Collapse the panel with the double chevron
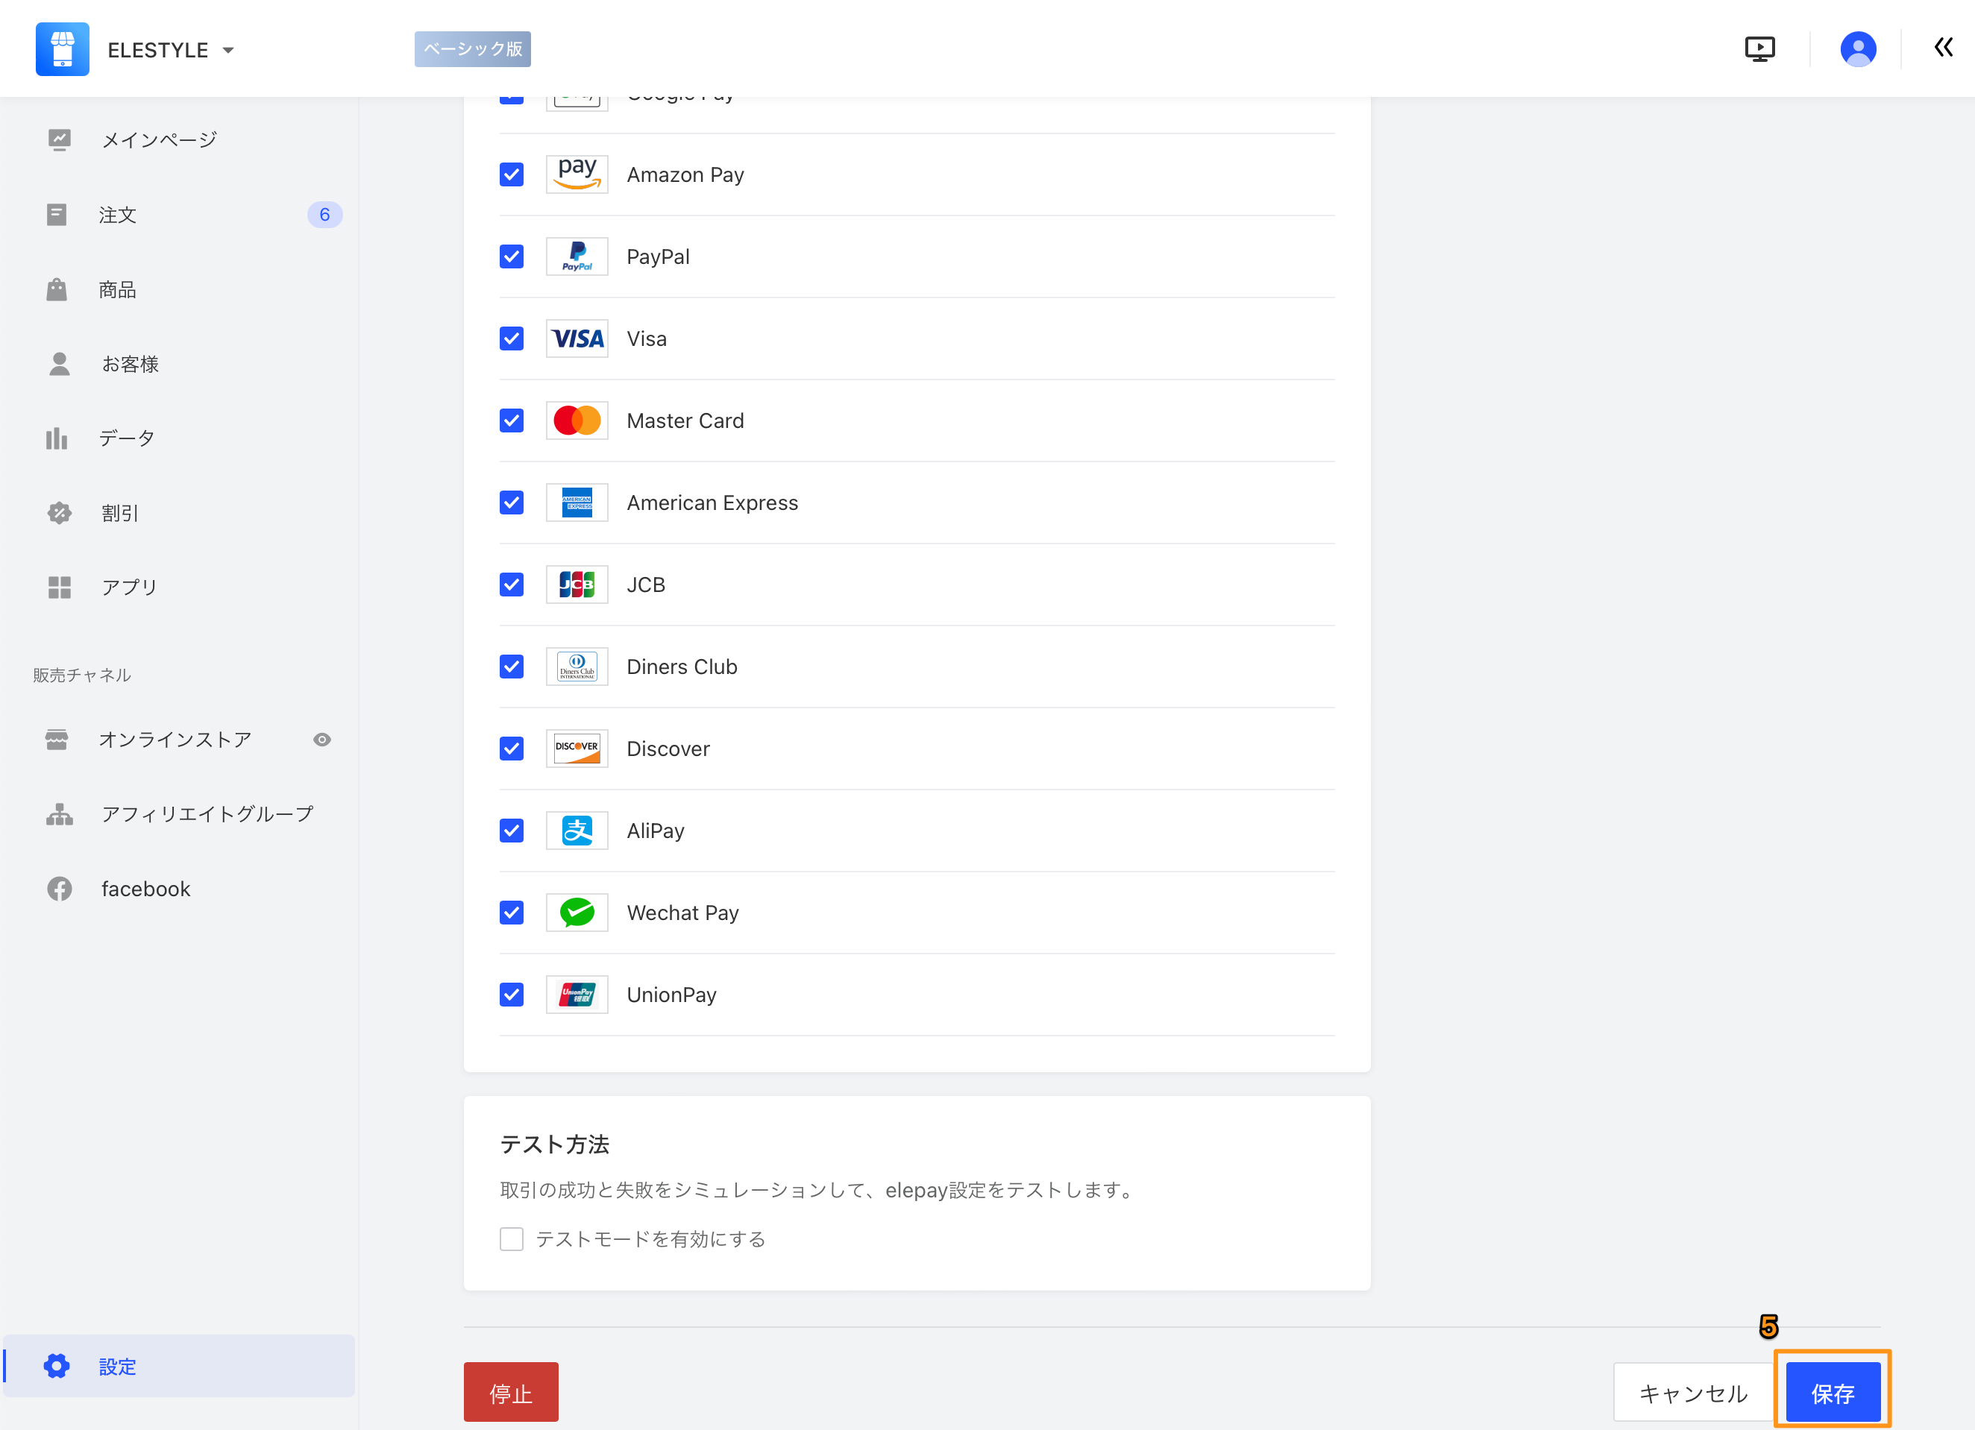1975x1430 pixels. (1943, 48)
